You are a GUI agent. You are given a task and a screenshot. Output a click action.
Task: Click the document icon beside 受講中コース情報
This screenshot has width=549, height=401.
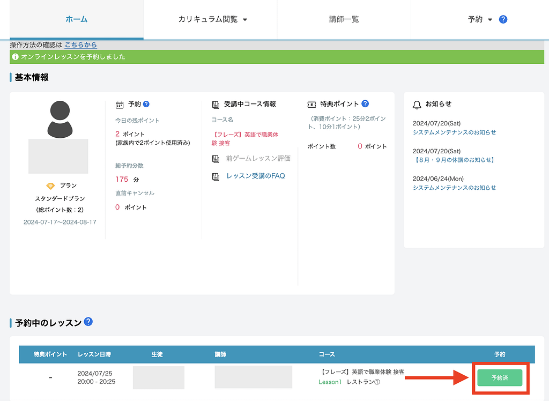pos(216,104)
